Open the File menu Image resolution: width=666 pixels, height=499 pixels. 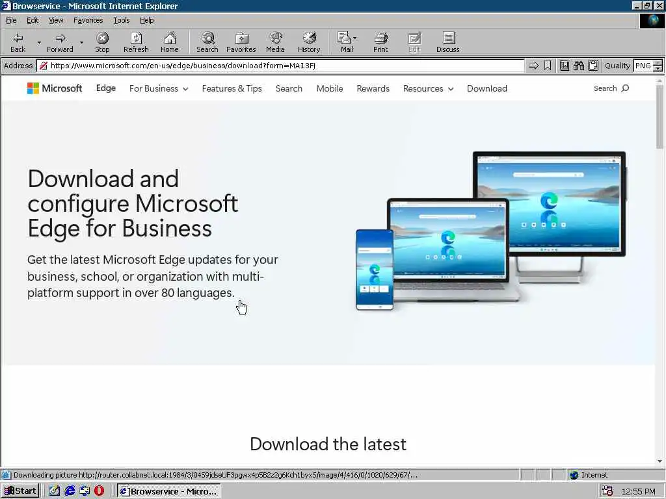point(11,20)
